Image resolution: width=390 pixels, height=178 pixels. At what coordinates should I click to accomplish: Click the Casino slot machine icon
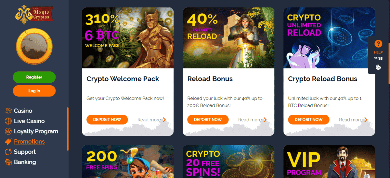click(8, 111)
